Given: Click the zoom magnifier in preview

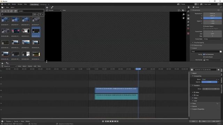Looking at the screenshot, I should pos(184,15).
